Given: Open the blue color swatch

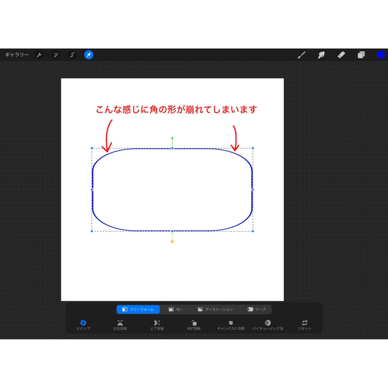Looking at the screenshot, I should click(380, 55).
